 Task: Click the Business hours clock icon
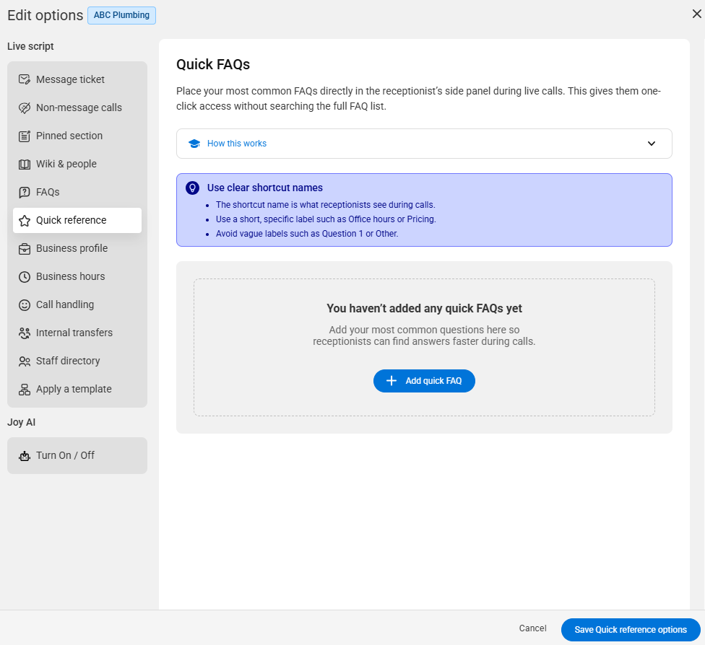click(x=25, y=276)
